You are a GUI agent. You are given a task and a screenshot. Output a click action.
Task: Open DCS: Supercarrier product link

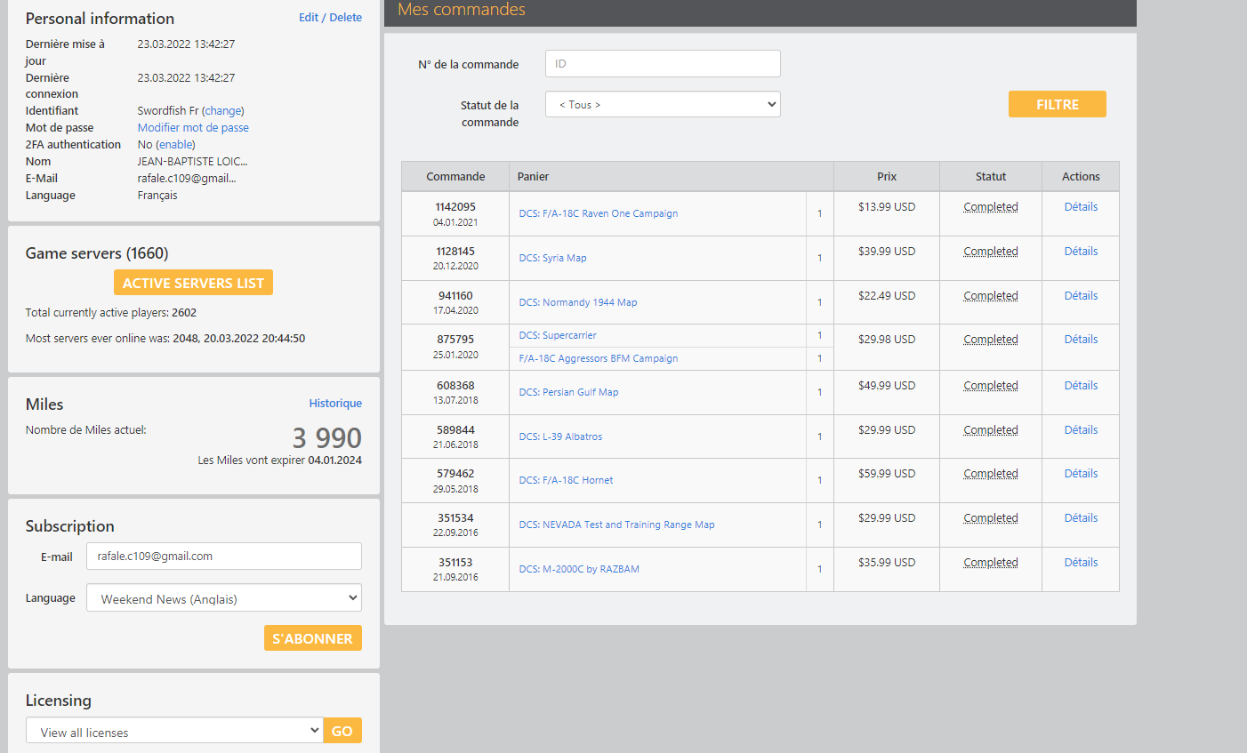point(558,335)
